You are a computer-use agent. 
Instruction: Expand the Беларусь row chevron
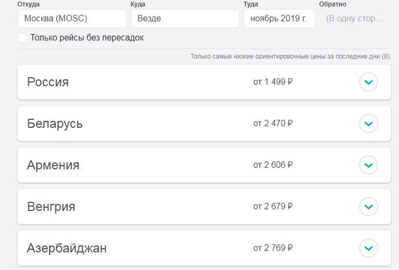(368, 123)
